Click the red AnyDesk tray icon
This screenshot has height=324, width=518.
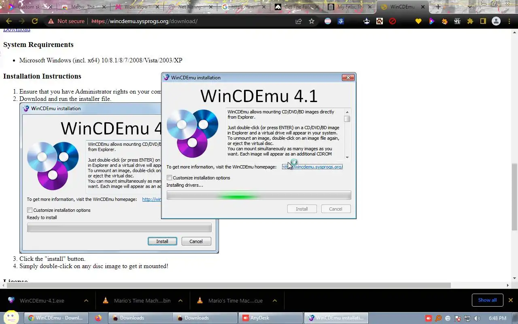click(x=429, y=318)
